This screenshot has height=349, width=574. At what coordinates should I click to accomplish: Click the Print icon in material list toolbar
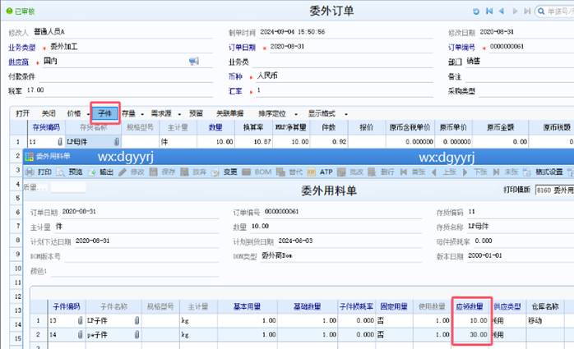pyautogui.click(x=38, y=172)
